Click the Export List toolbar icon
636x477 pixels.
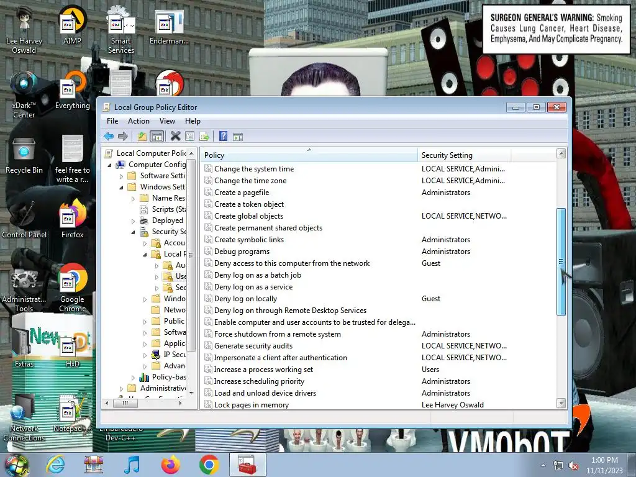(204, 136)
